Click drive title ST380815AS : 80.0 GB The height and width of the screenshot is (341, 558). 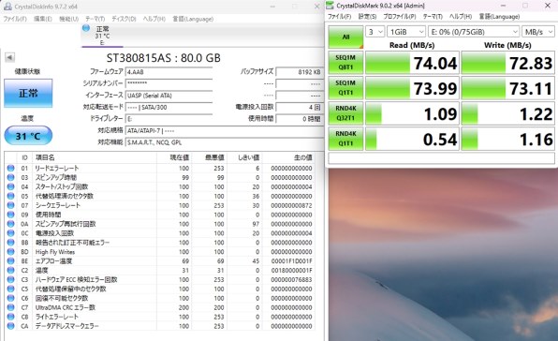pos(163,58)
